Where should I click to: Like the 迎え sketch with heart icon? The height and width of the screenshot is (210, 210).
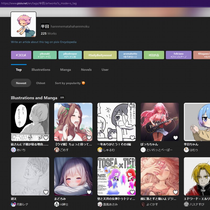click(46, 192)
